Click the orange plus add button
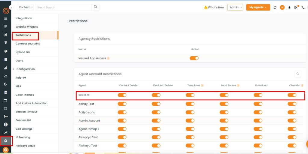This screenshot has height=154, width=308. point(282,8)
